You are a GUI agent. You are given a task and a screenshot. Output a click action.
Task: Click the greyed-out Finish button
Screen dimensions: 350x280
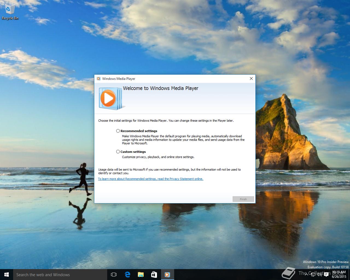pyautogui.click(x=243, y=199)
